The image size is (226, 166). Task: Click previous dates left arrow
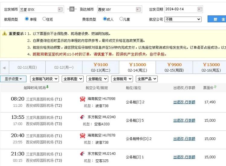4,67
